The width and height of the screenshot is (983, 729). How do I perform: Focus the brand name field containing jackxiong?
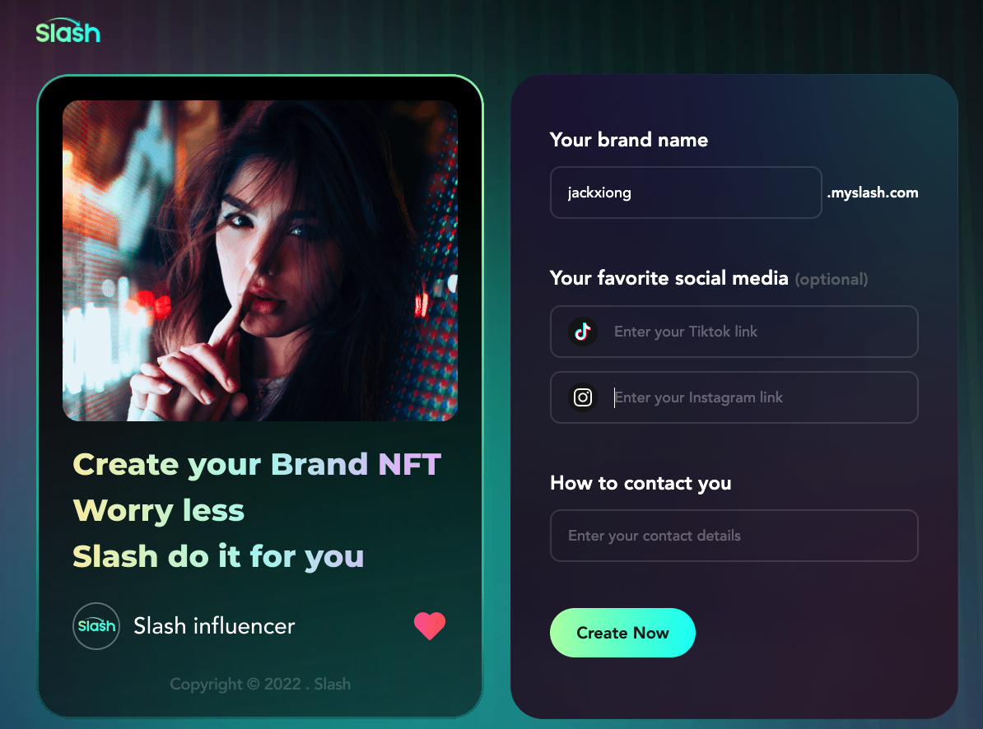click(686, 193)
